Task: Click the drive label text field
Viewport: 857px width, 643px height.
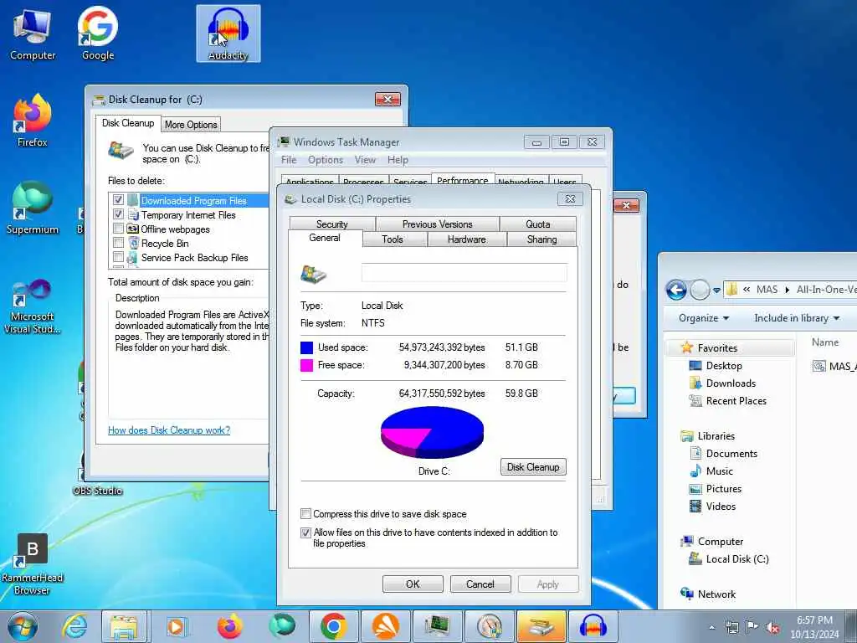Action: (x=464, y=272)
